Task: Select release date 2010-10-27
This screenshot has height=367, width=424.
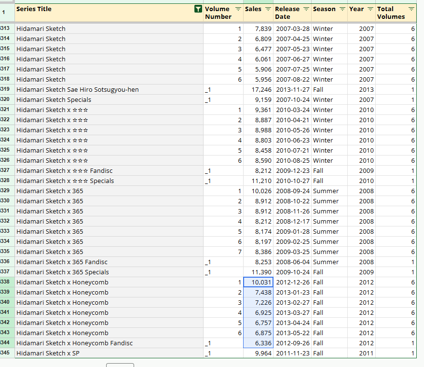Action: click(292, 181)
